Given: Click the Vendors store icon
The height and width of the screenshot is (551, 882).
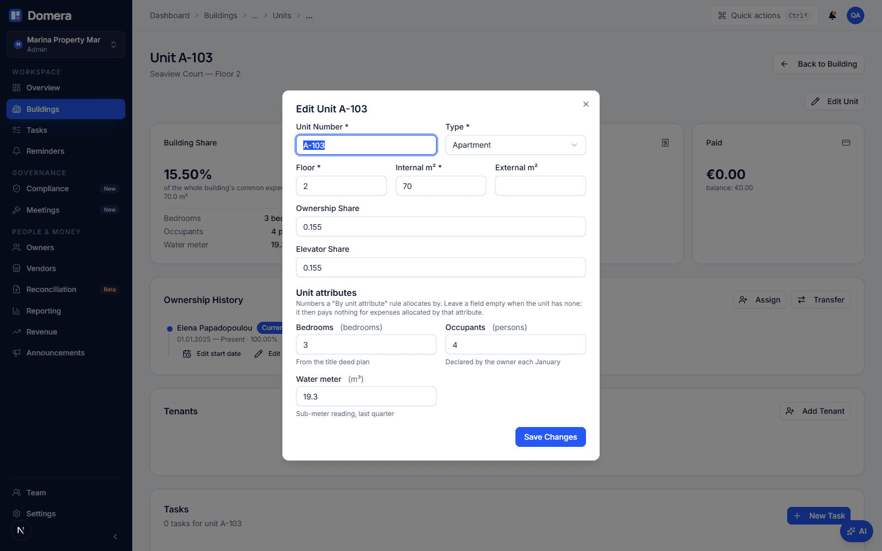Looking at the screenshot, I should tap(17, 268).
